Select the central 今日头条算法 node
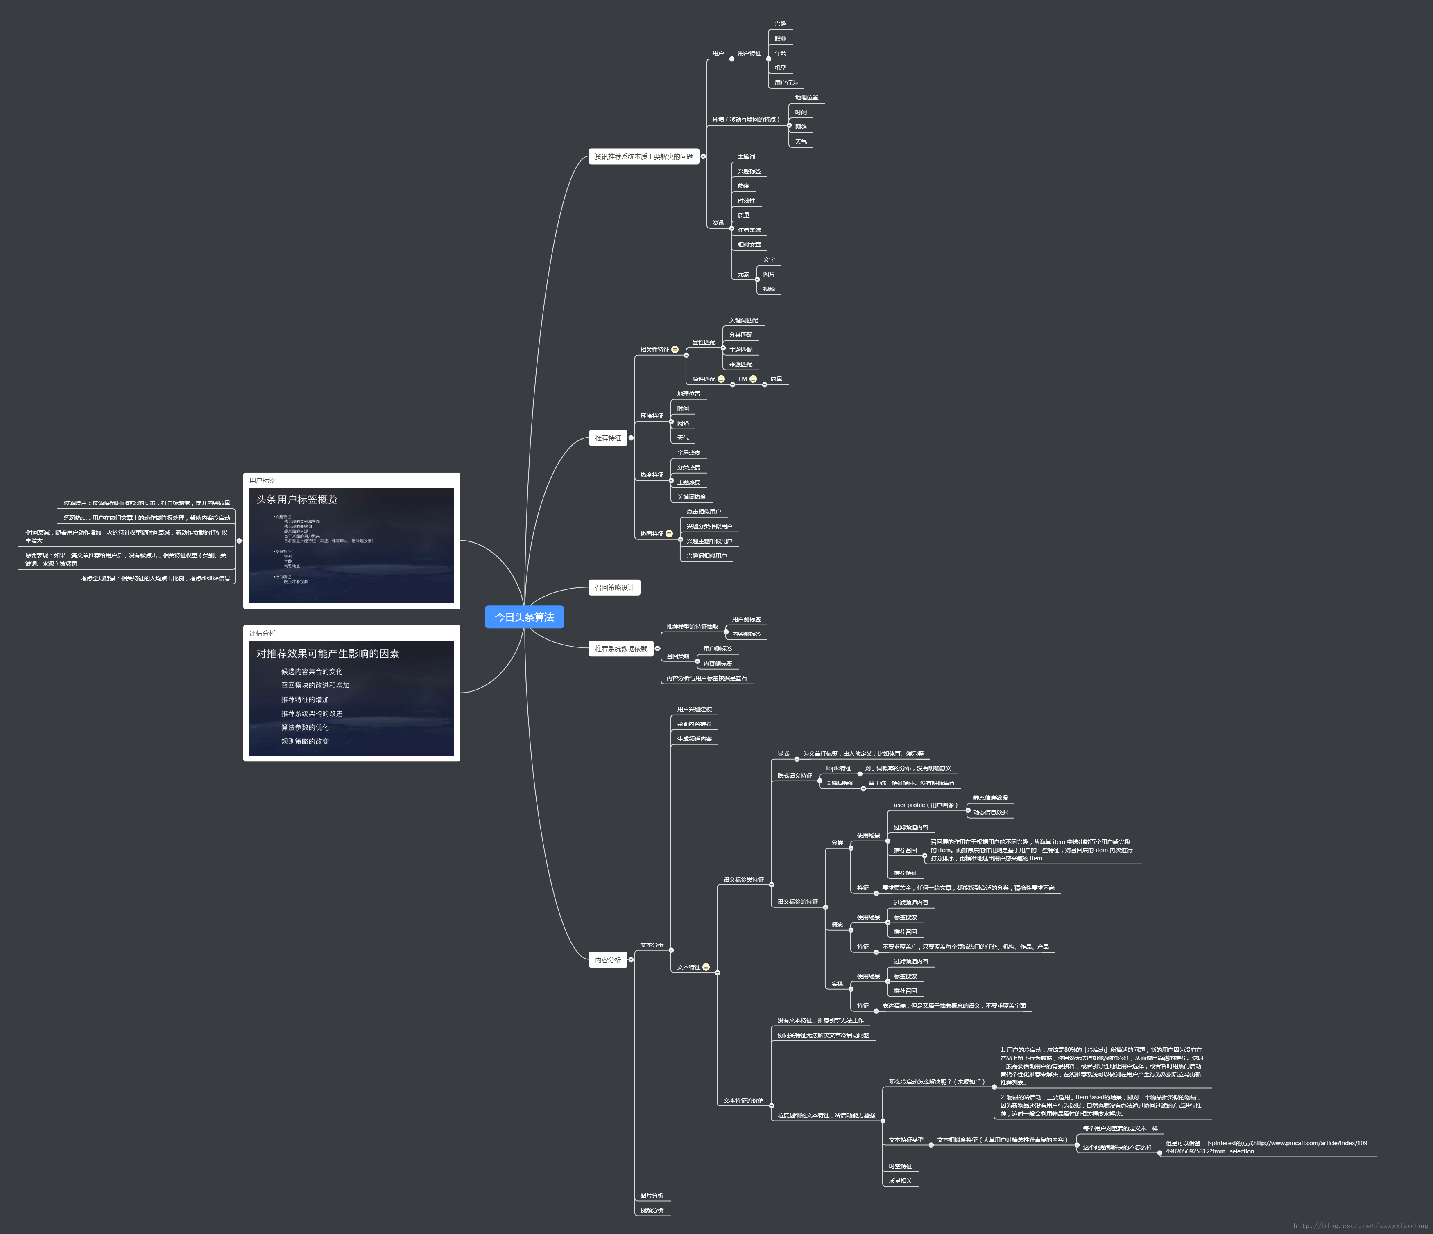1433x1234 pixels. (x=524, y=617)
